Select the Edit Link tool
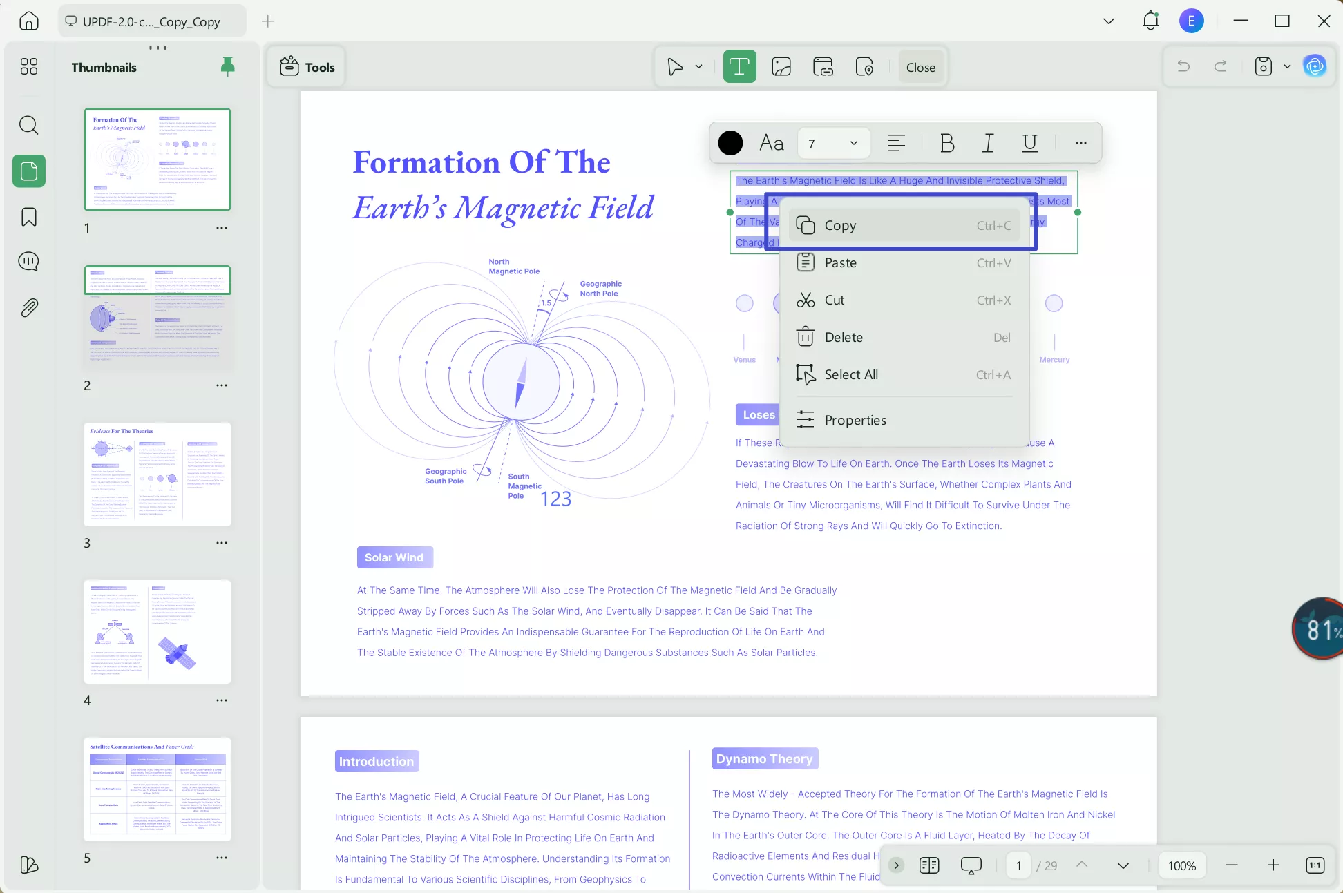 (823, 66)
